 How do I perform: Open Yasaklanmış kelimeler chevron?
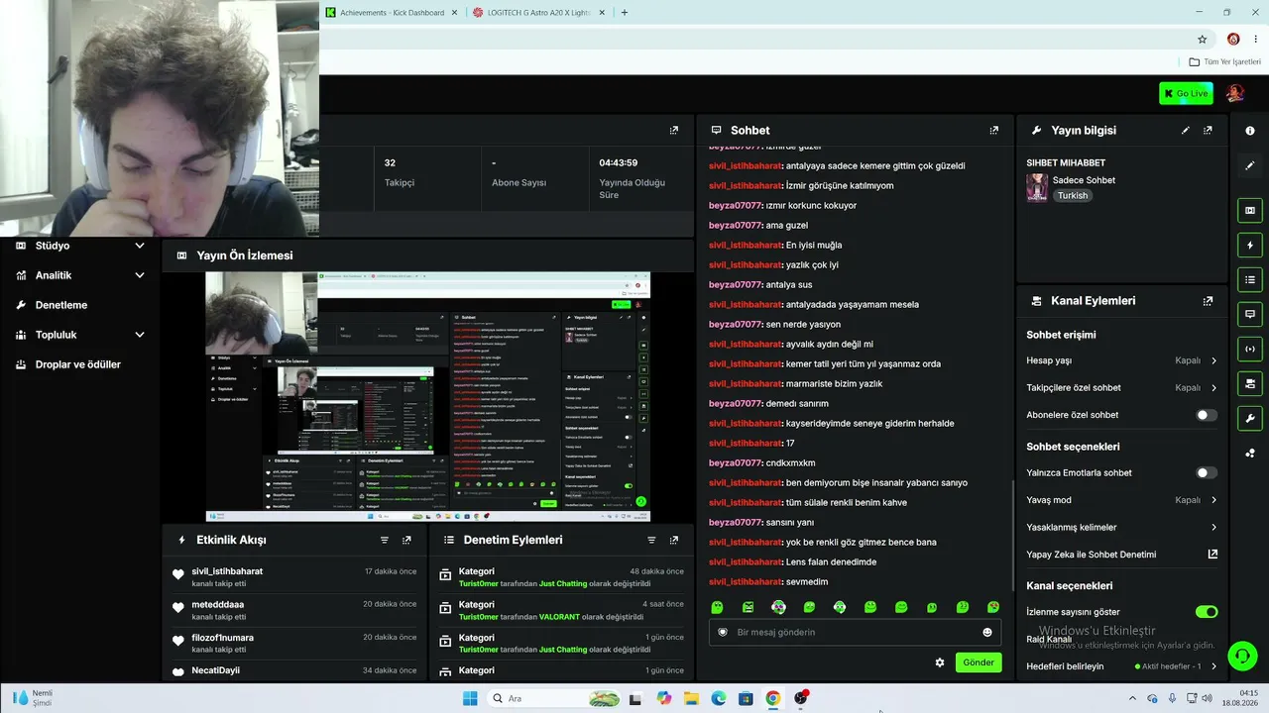tap(1213, 528)
